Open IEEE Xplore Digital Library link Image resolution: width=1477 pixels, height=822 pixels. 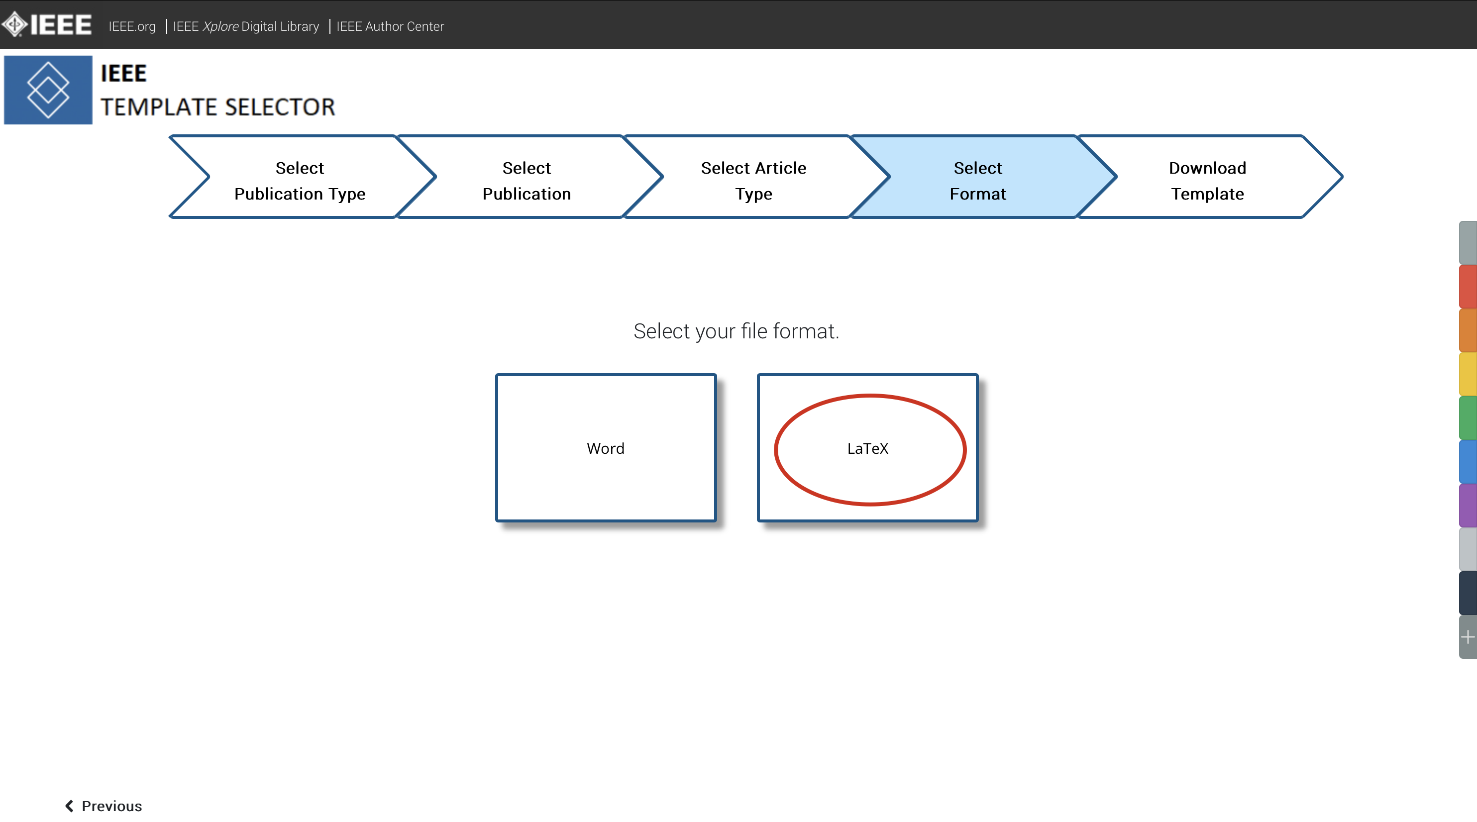(x=246, y=26)
